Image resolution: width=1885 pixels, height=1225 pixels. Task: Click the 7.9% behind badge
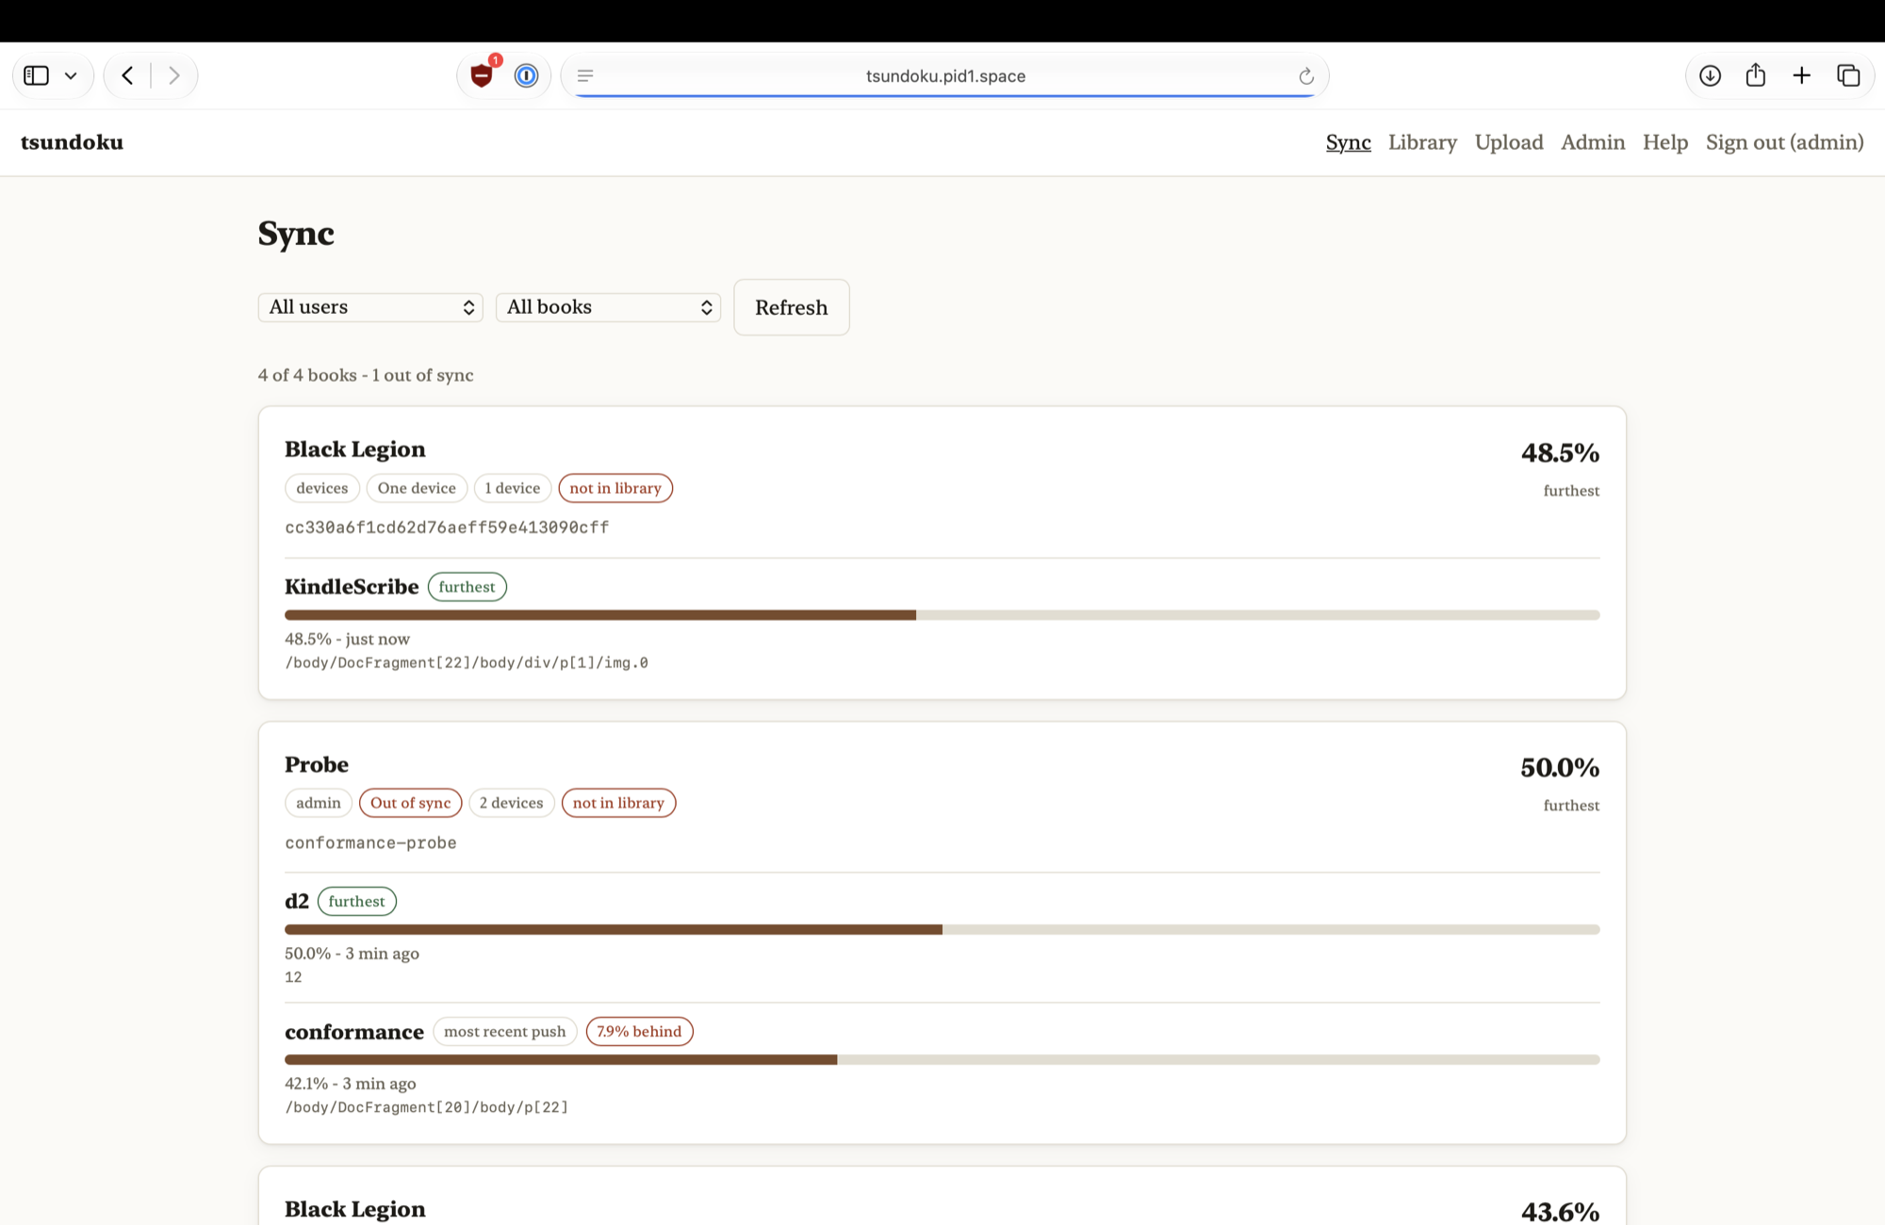click(639, 1031)
